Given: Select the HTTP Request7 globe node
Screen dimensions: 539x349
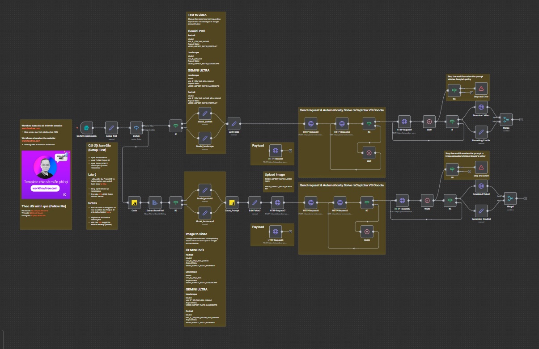Looking at the screenshot, I should pos(277,203).
